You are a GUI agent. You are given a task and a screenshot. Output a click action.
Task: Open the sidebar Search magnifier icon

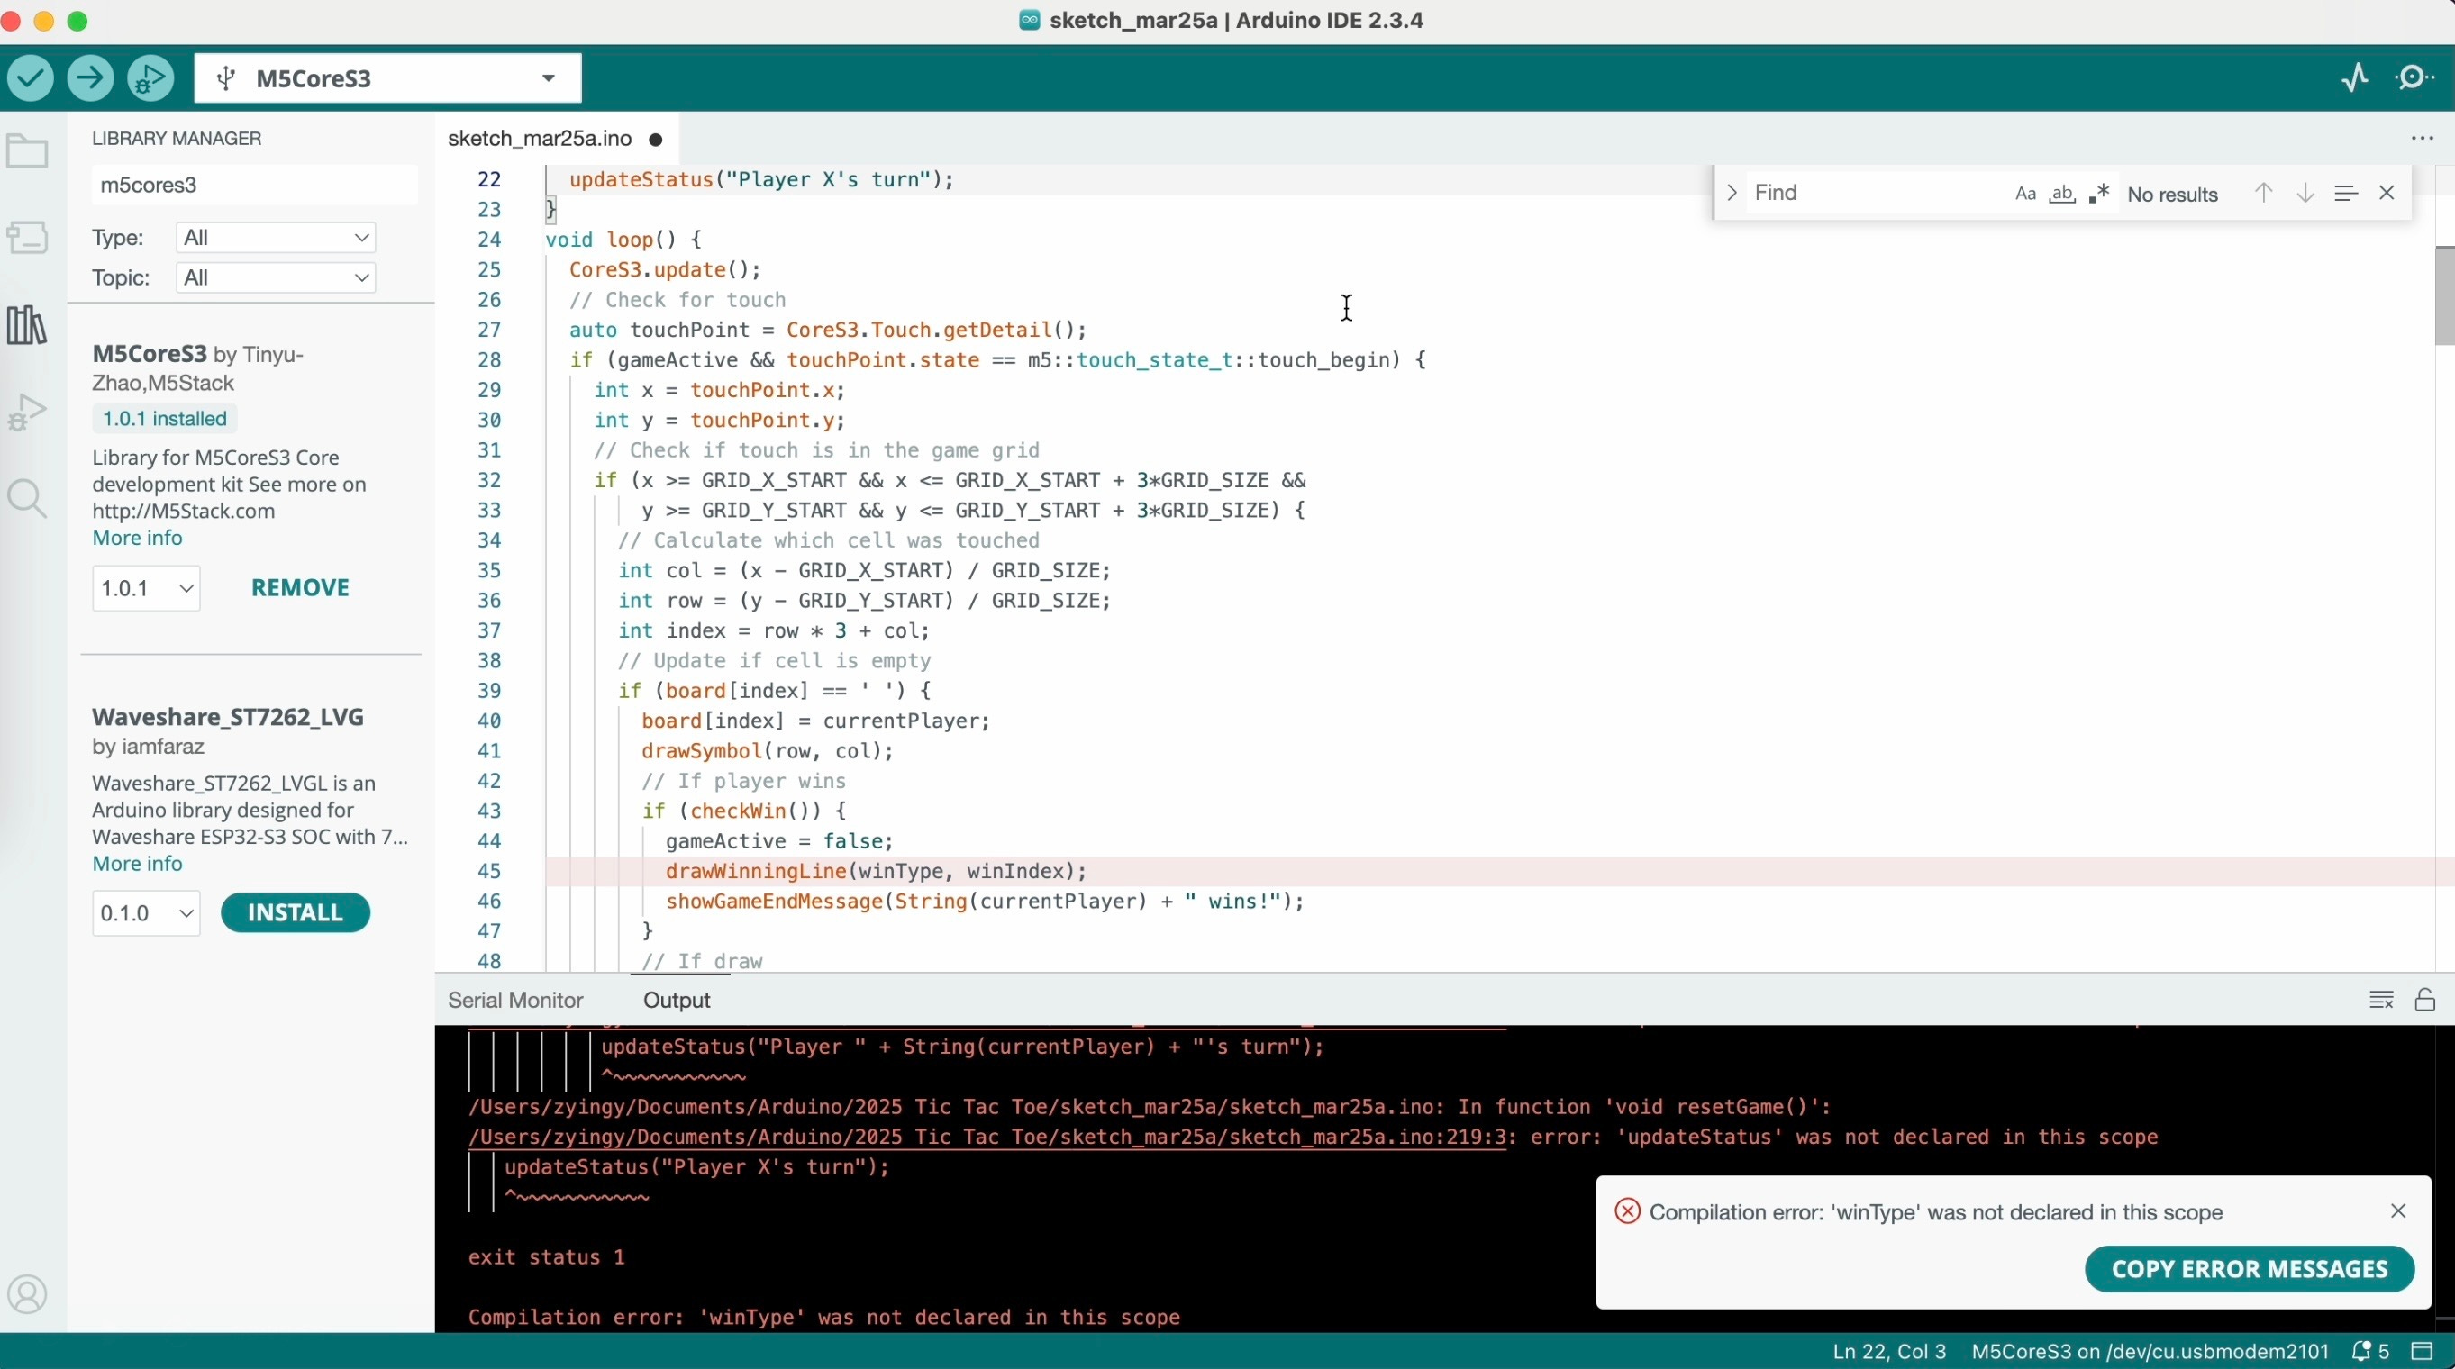[27, 498]
